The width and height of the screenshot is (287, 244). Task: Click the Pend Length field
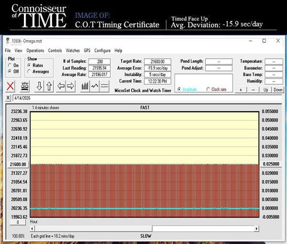click(219, 62)
